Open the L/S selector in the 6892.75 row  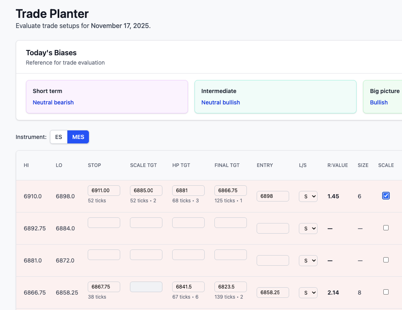tap(308, 228)
